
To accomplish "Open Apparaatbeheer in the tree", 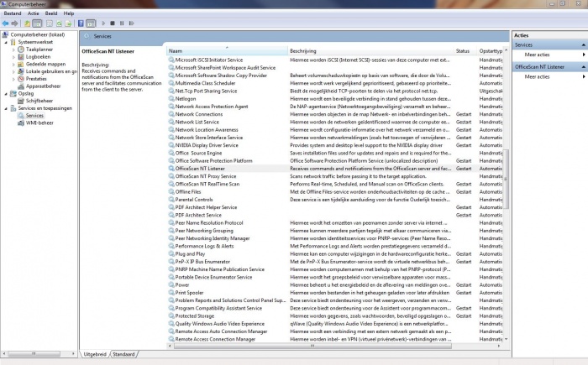I will click(43, 86).
